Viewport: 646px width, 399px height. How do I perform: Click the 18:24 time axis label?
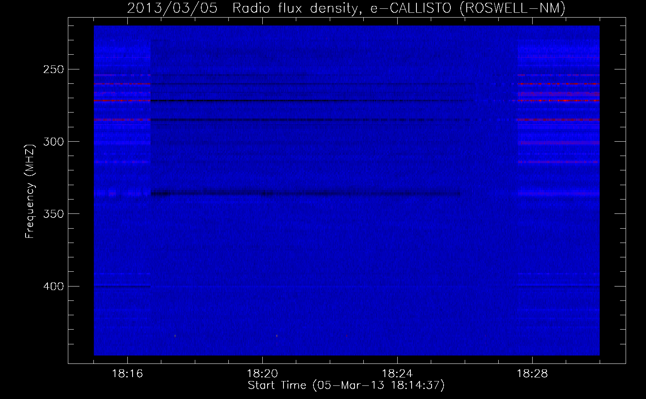tap(397, 374)
